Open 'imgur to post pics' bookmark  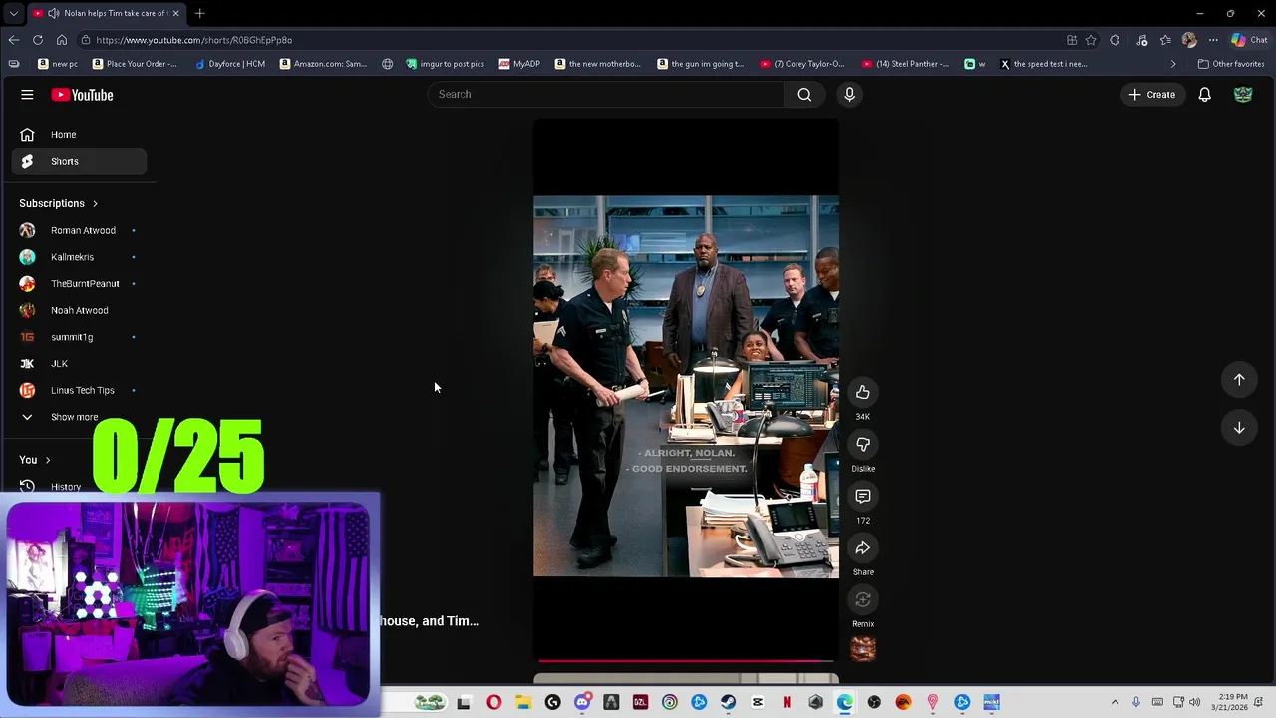coord(445,64)
